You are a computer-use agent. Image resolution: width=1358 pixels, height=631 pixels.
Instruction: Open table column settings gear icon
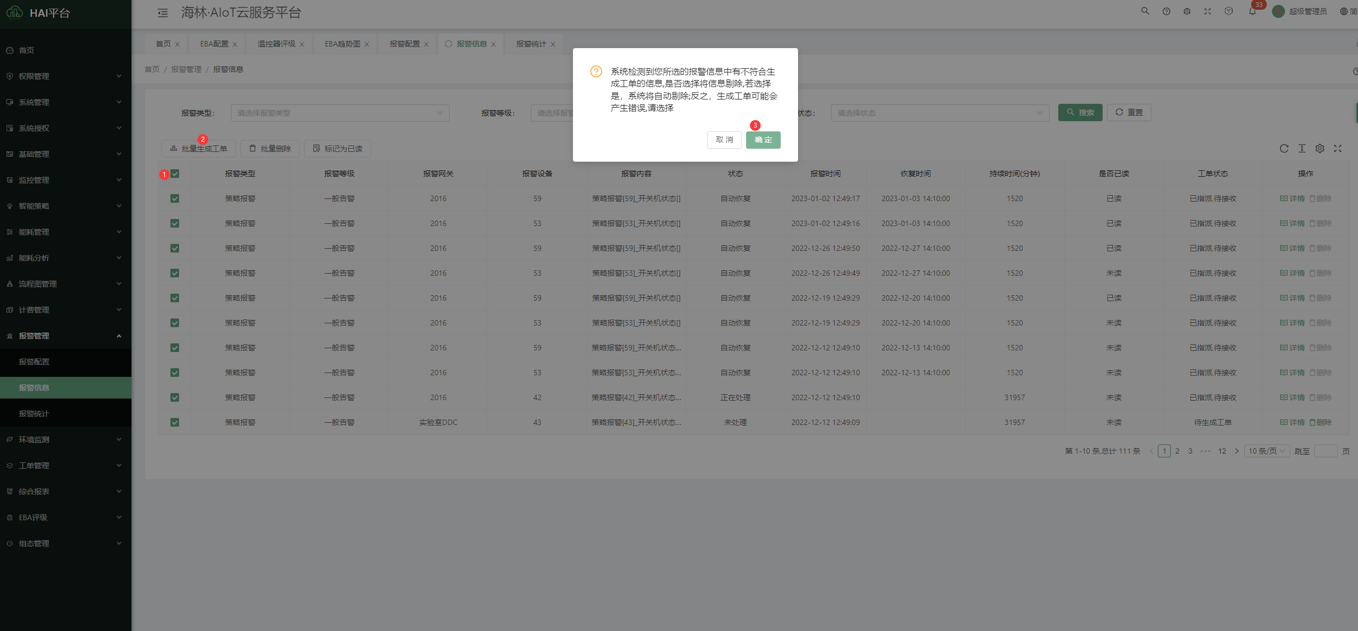[1320, 149]
